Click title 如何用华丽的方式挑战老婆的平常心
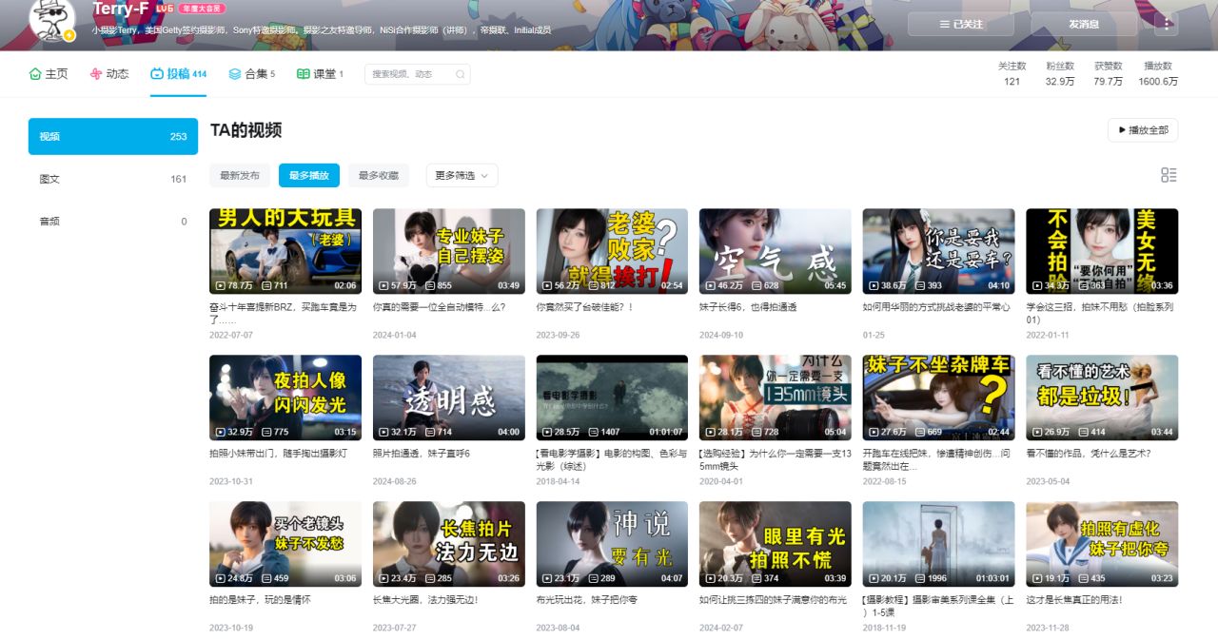Viewport: 1218px width, 640px height. point(936,307)
